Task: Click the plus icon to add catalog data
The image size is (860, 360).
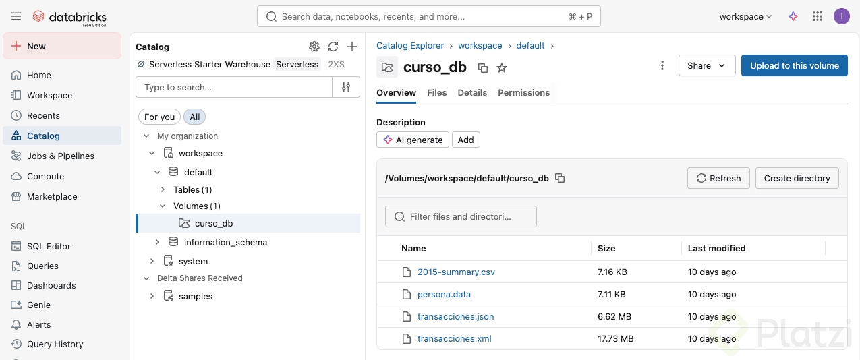Action: pyautogui.click(x=351, y=47)
